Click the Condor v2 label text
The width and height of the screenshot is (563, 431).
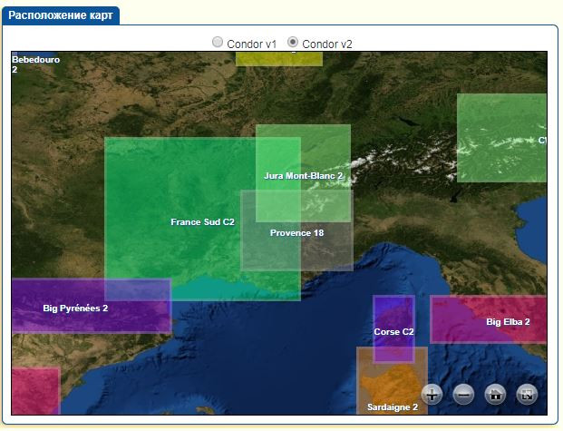pyautogui.click(x=327, y=44)
